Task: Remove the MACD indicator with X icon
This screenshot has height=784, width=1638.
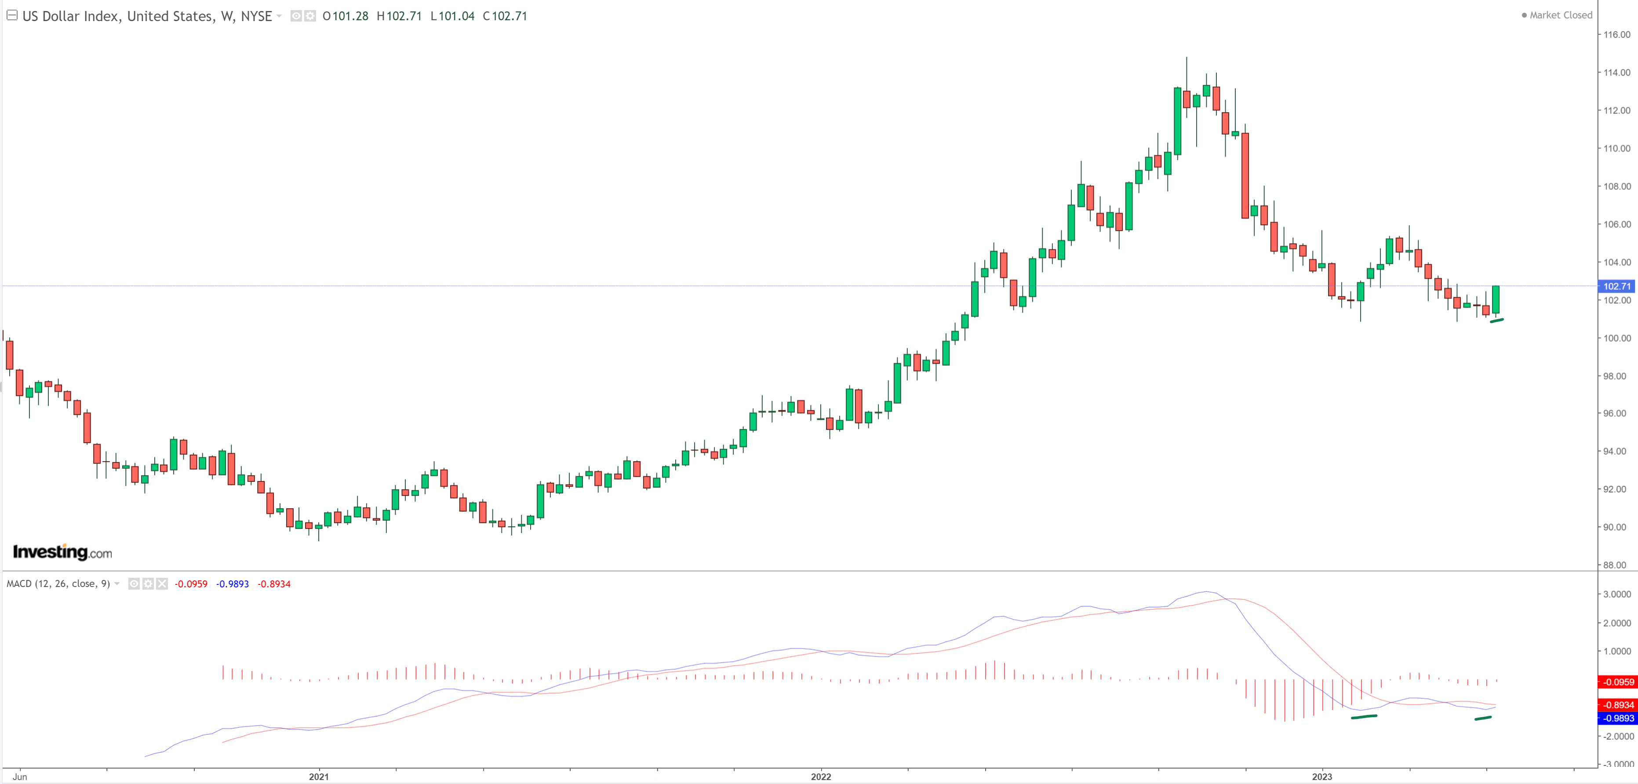Action: coord(161,583)
